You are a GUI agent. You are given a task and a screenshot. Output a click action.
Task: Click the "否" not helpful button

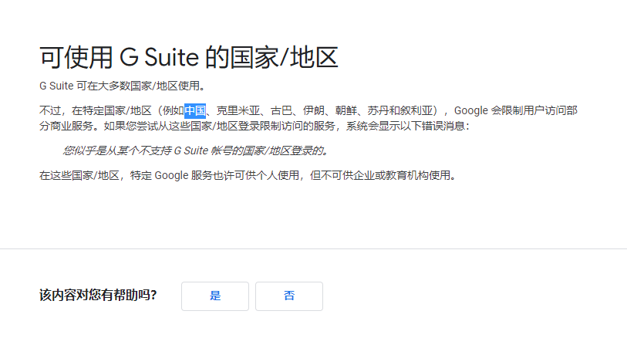288,296
